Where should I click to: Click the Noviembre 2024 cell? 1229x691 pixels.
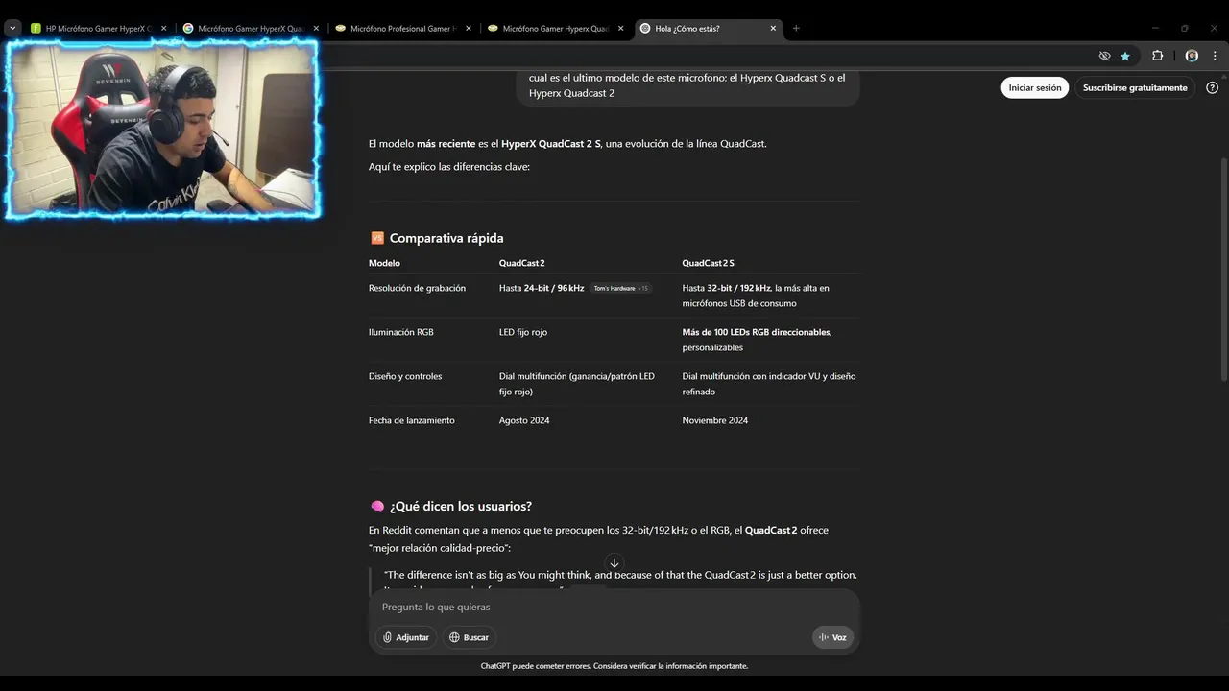click(x=715, y=420)
